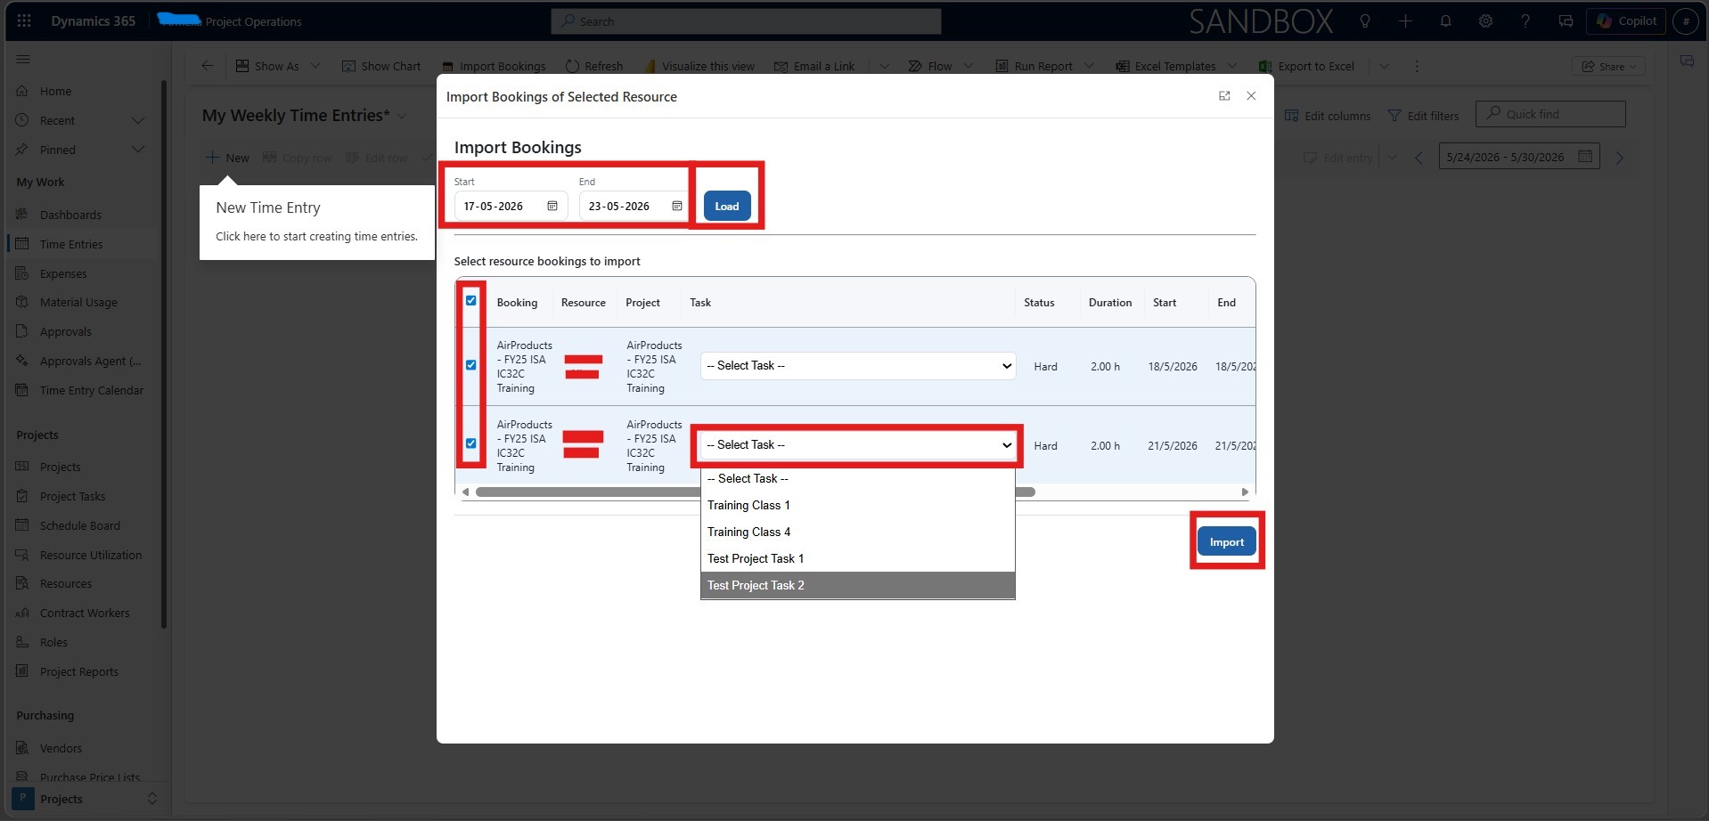Open the chat icon in the header
This screenshot has width=1709, height=821.
1566,21
